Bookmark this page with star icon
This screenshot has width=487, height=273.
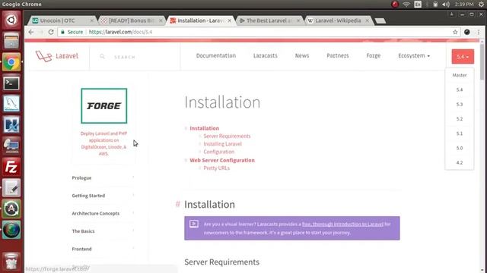point(455,32)
